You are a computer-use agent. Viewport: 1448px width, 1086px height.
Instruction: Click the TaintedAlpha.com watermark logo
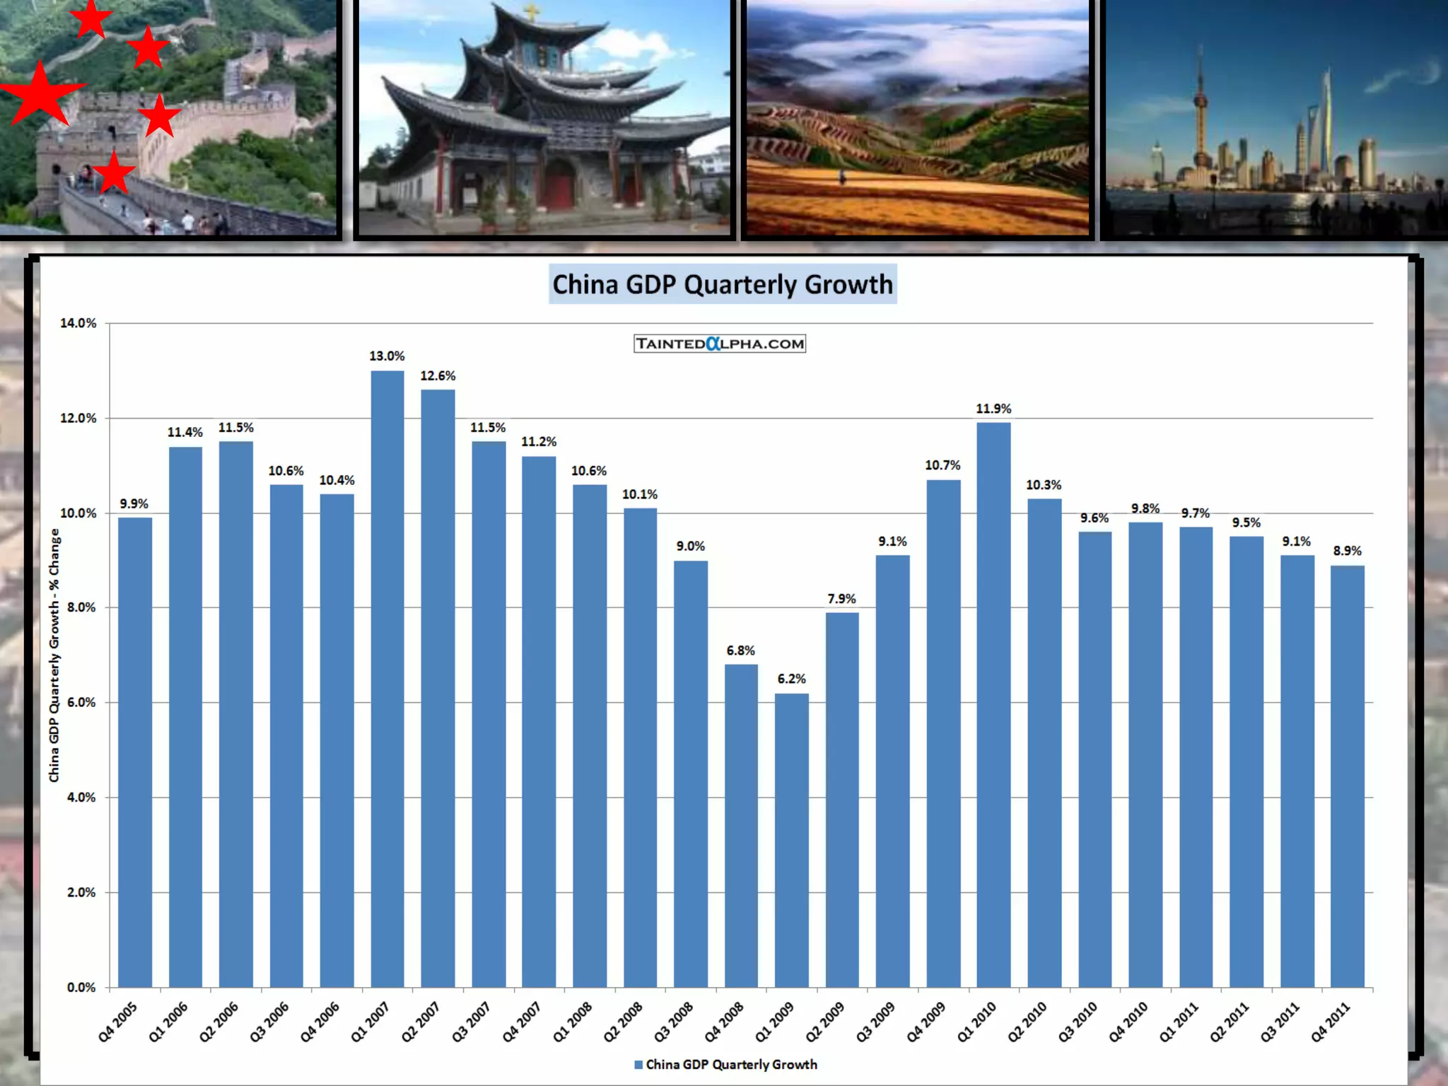click(719, 344)
